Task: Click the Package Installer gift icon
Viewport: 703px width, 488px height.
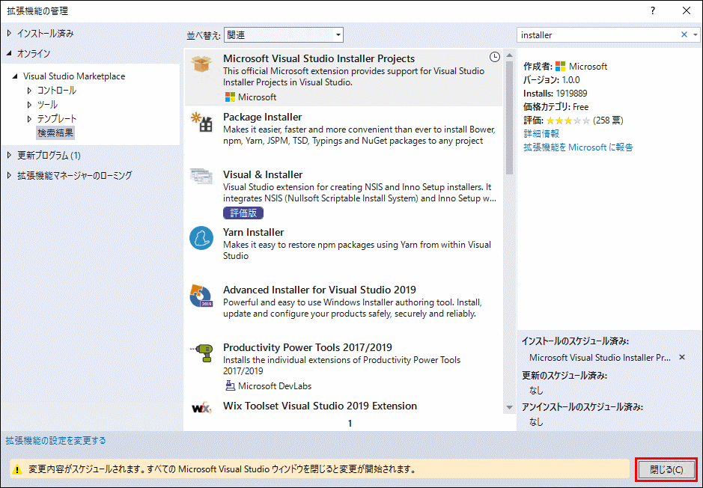Action: pos(201,121)
